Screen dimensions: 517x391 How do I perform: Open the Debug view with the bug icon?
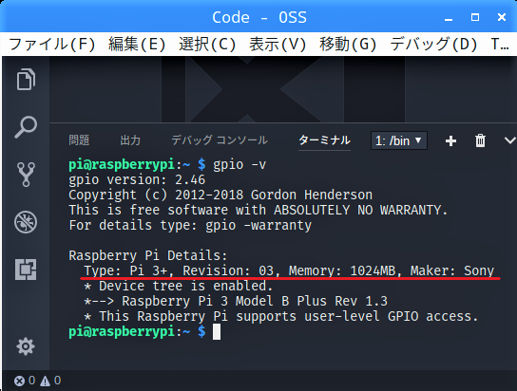26,222
